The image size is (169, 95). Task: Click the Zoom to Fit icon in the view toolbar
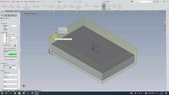tap(79, 14)
